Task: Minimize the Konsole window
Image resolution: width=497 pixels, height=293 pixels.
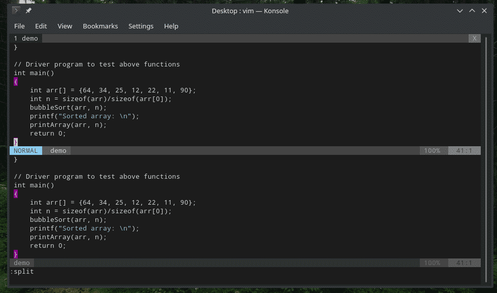Action: (460, 11)
